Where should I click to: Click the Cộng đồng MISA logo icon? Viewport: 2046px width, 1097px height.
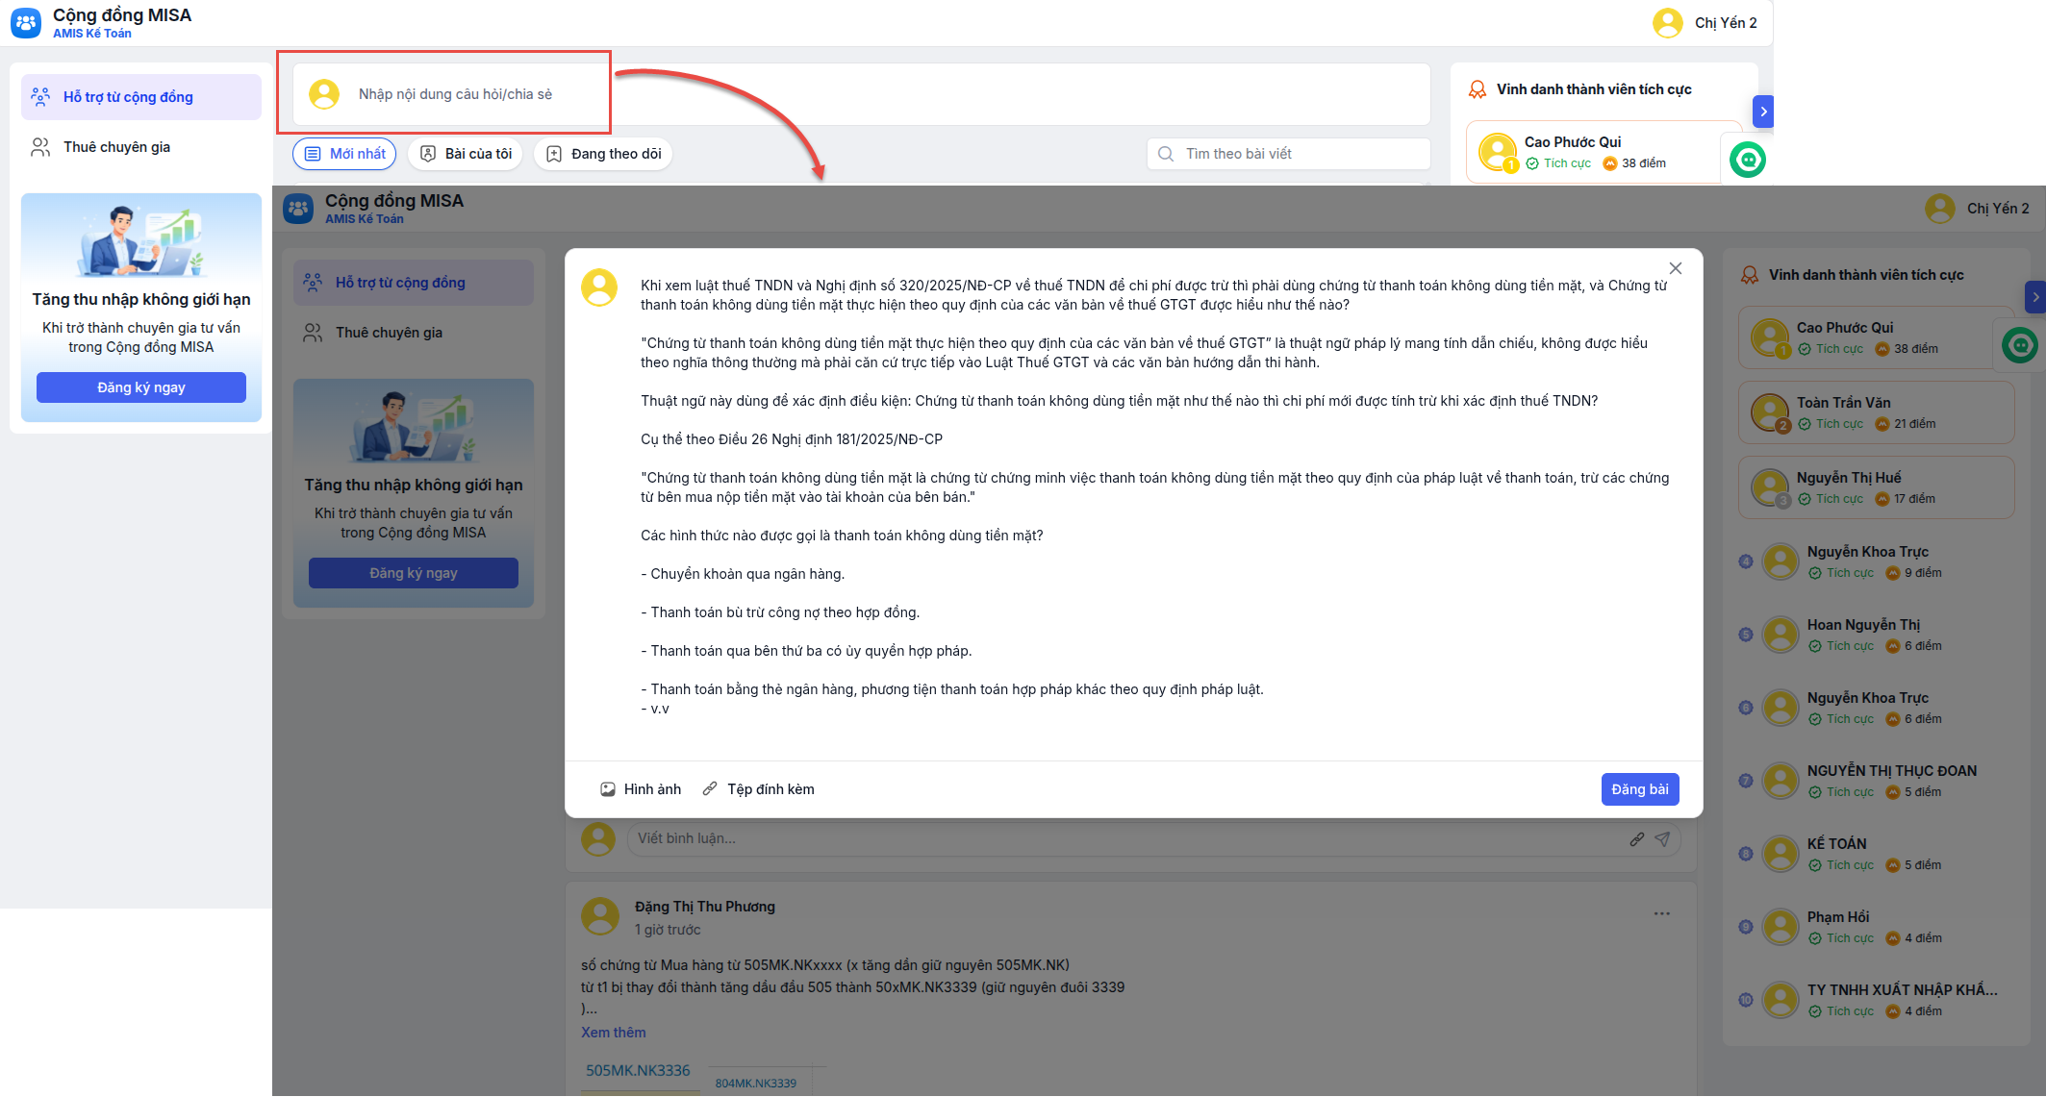coord(26,23)
